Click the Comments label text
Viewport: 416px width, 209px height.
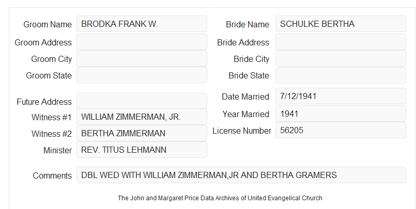point(52,175)
